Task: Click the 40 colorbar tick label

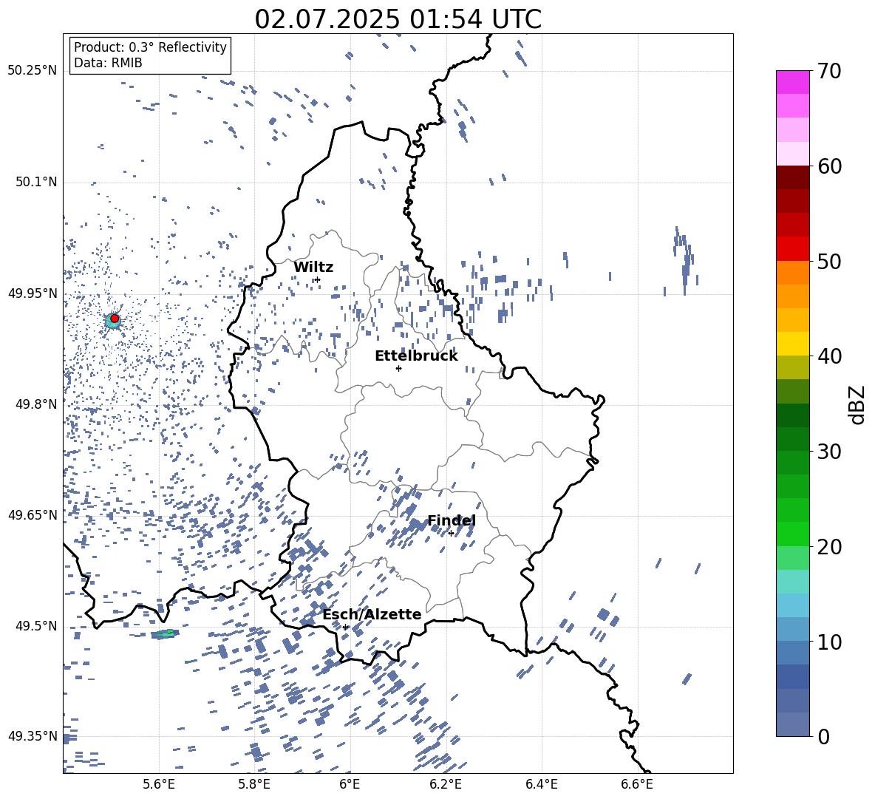Action: [x=829, y=356]
